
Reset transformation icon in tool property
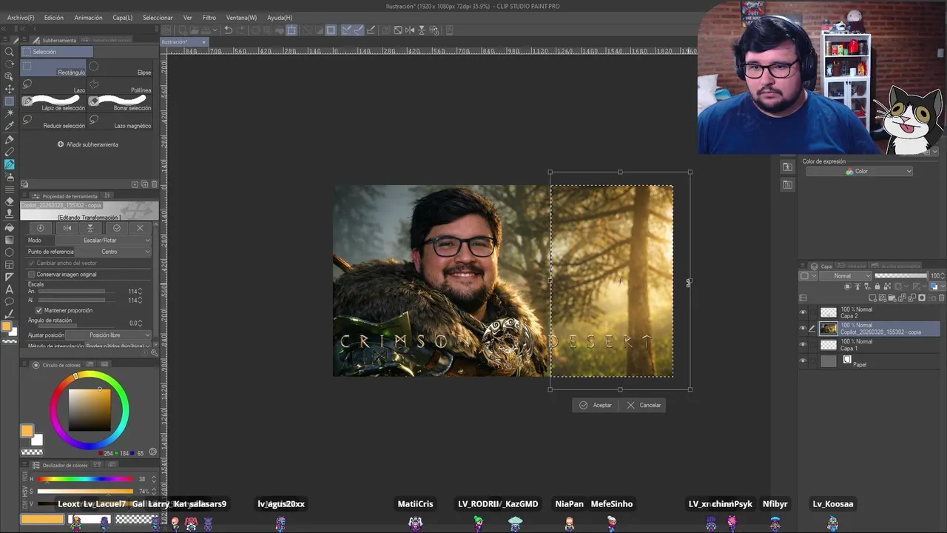tap(41, 228)
